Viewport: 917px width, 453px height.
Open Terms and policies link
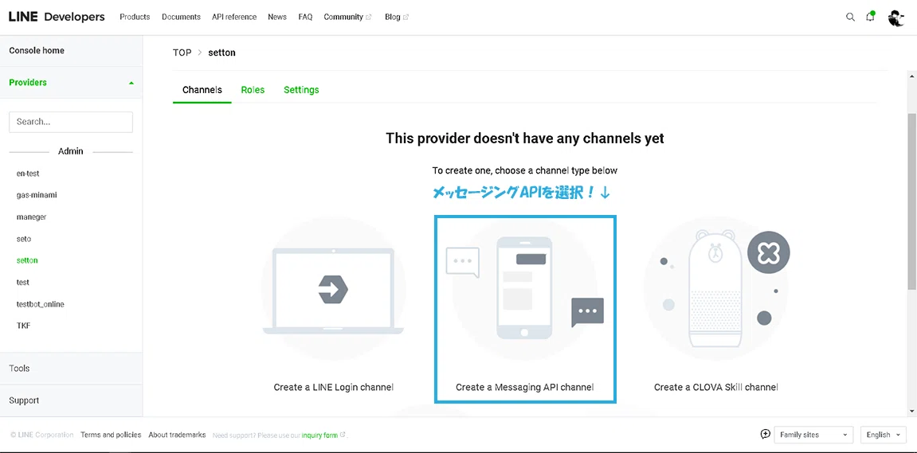point(111,435)
